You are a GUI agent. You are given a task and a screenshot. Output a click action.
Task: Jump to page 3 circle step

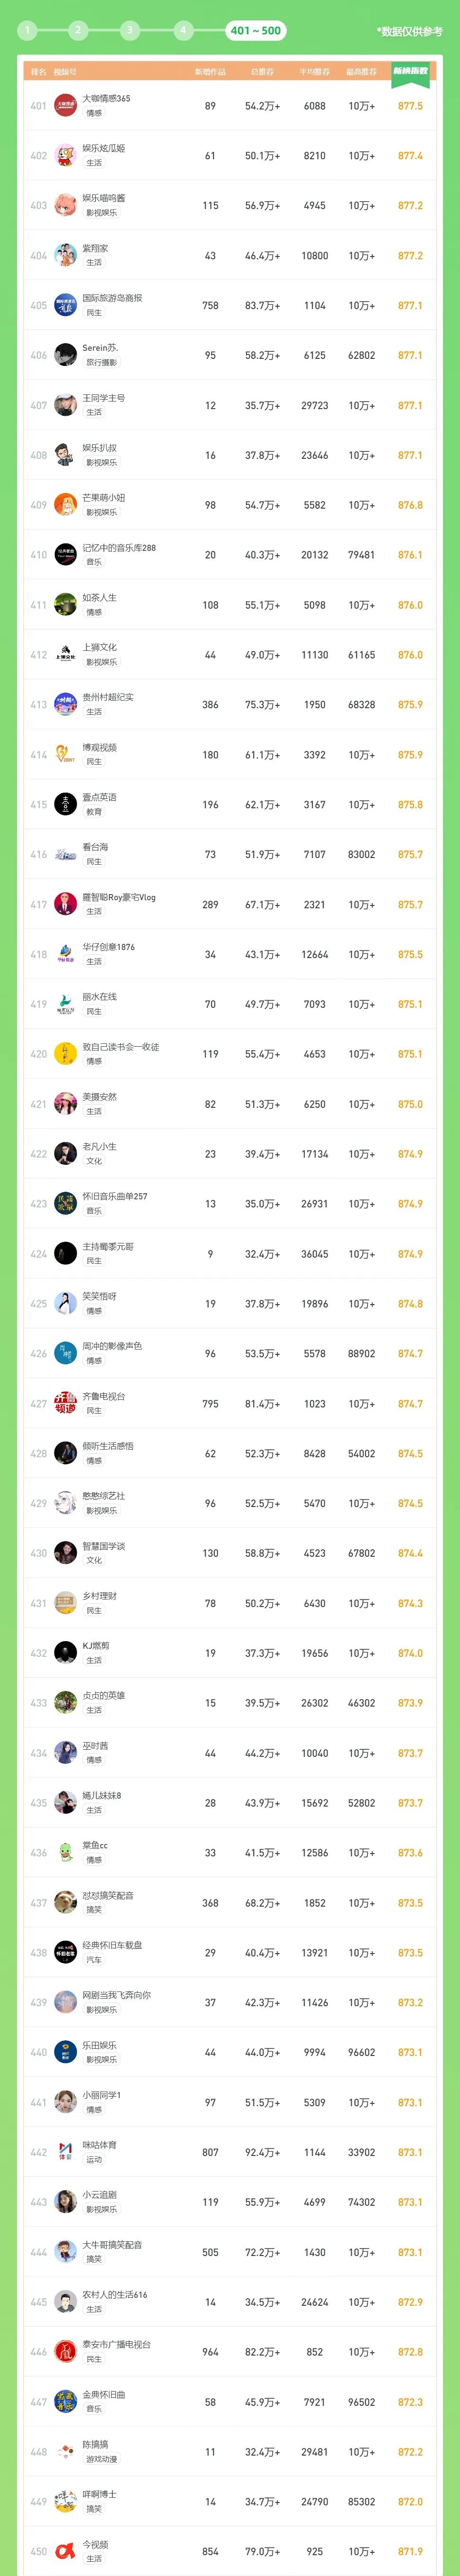pos(129,30)
